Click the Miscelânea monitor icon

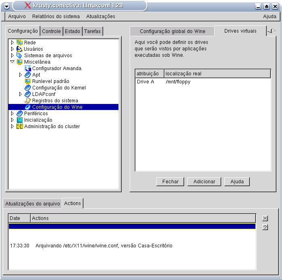tap(20, 62)
